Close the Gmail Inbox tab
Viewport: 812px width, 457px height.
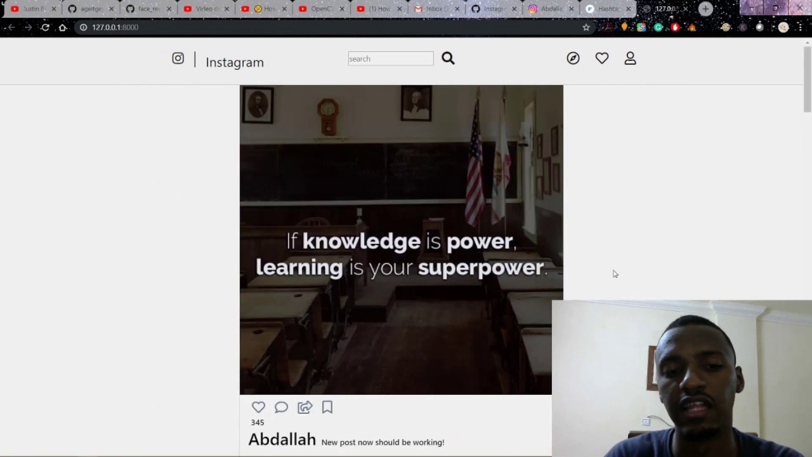pos(457,9)
